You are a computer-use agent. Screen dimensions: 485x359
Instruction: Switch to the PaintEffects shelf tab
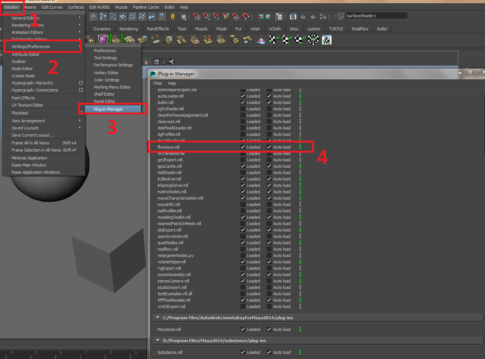tap(158, 29)
